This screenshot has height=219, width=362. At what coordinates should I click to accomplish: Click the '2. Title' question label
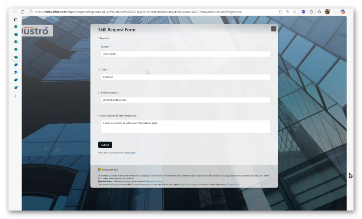coord(103,70)
